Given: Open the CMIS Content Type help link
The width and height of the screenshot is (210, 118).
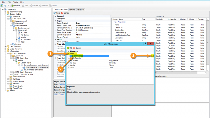Looking at the screenshot, I should (59, 95).
